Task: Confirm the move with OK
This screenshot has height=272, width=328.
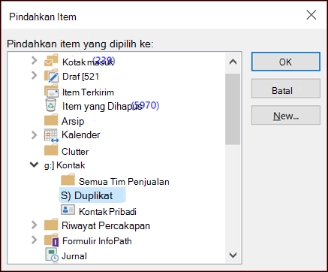Action: pos(286,62)
